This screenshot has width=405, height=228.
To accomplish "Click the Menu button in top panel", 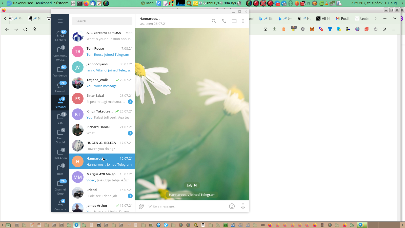I will click(148, 3).
